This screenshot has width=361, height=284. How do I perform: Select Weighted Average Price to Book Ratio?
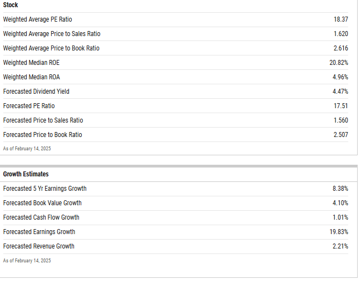(51, 48)
